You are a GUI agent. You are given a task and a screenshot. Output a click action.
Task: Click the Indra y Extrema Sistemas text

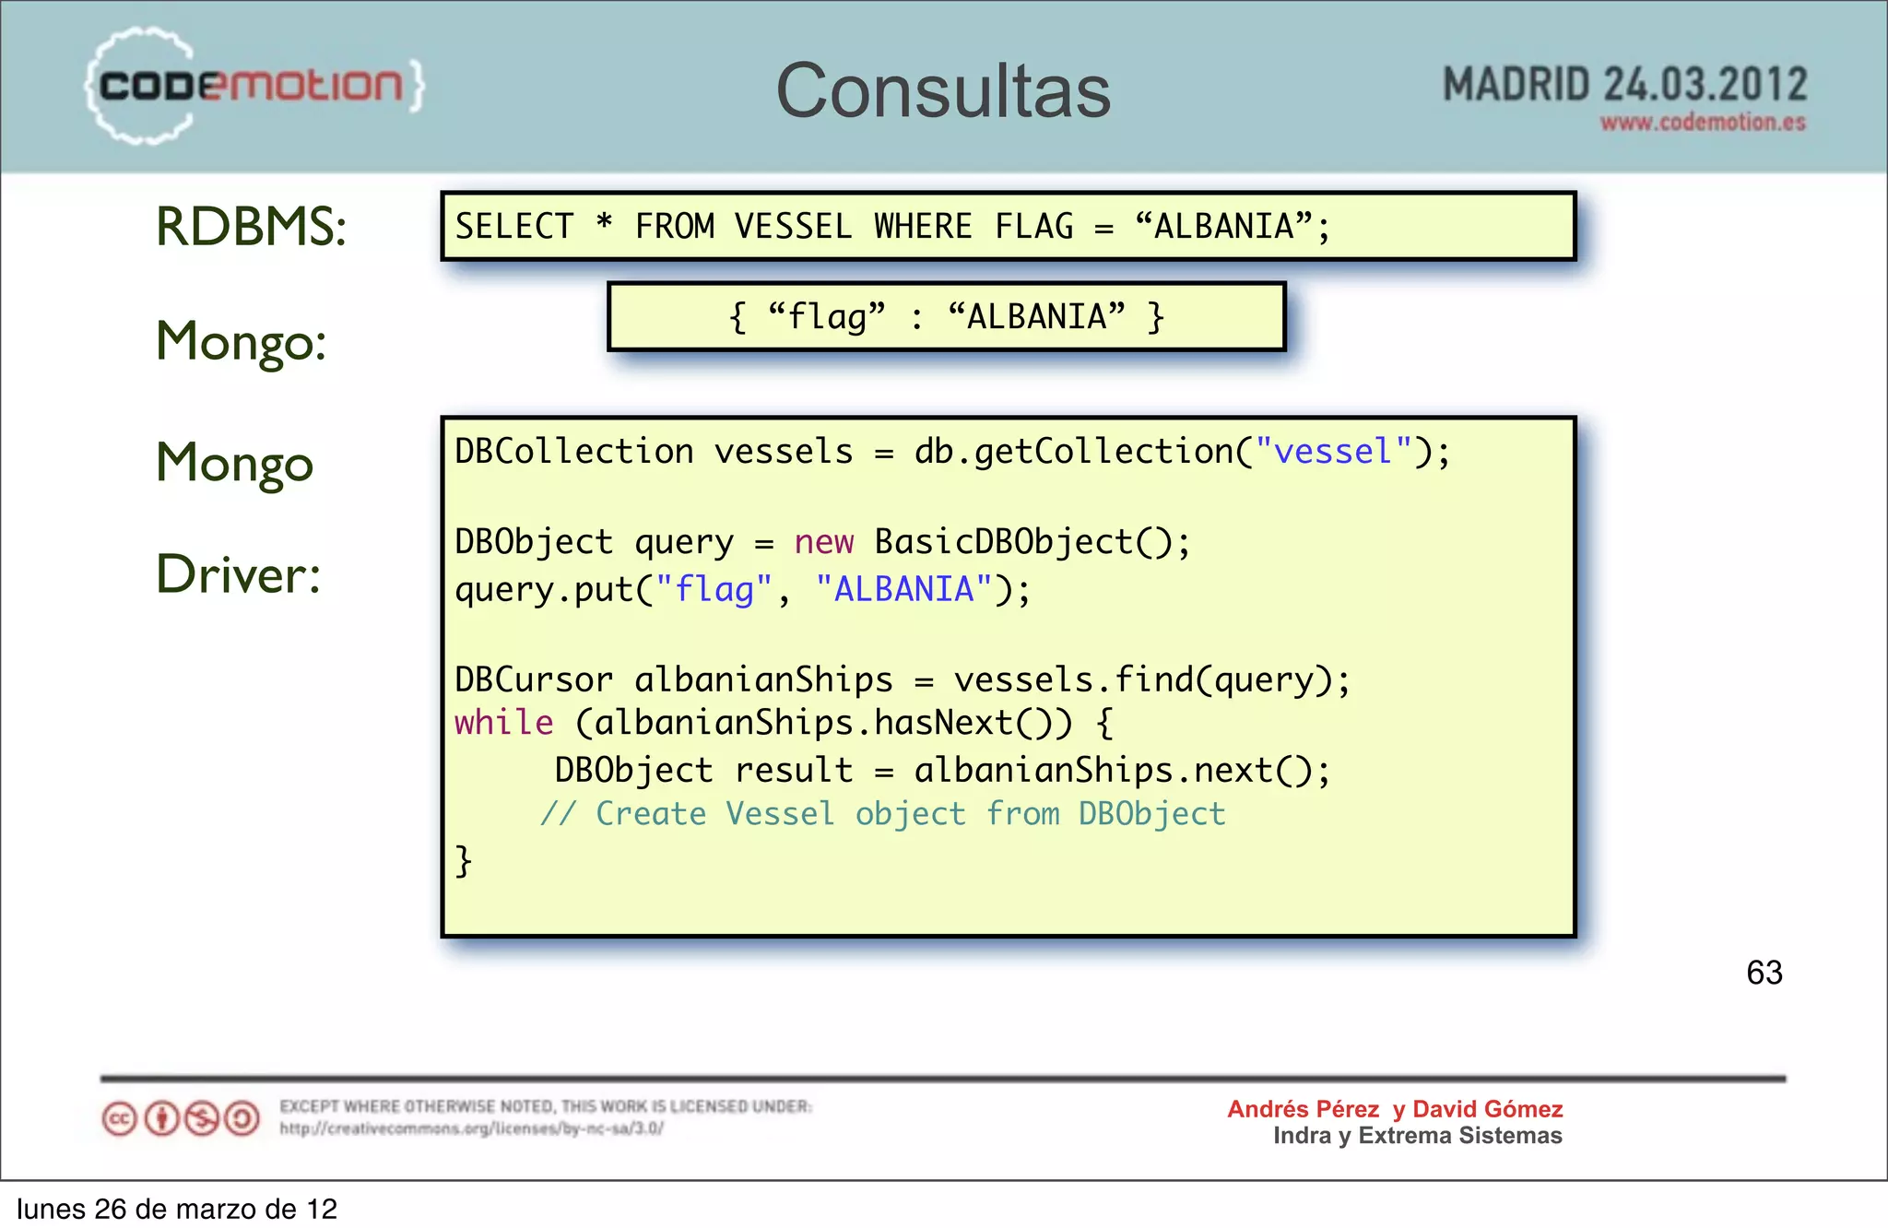[x=1417, y=1136]
